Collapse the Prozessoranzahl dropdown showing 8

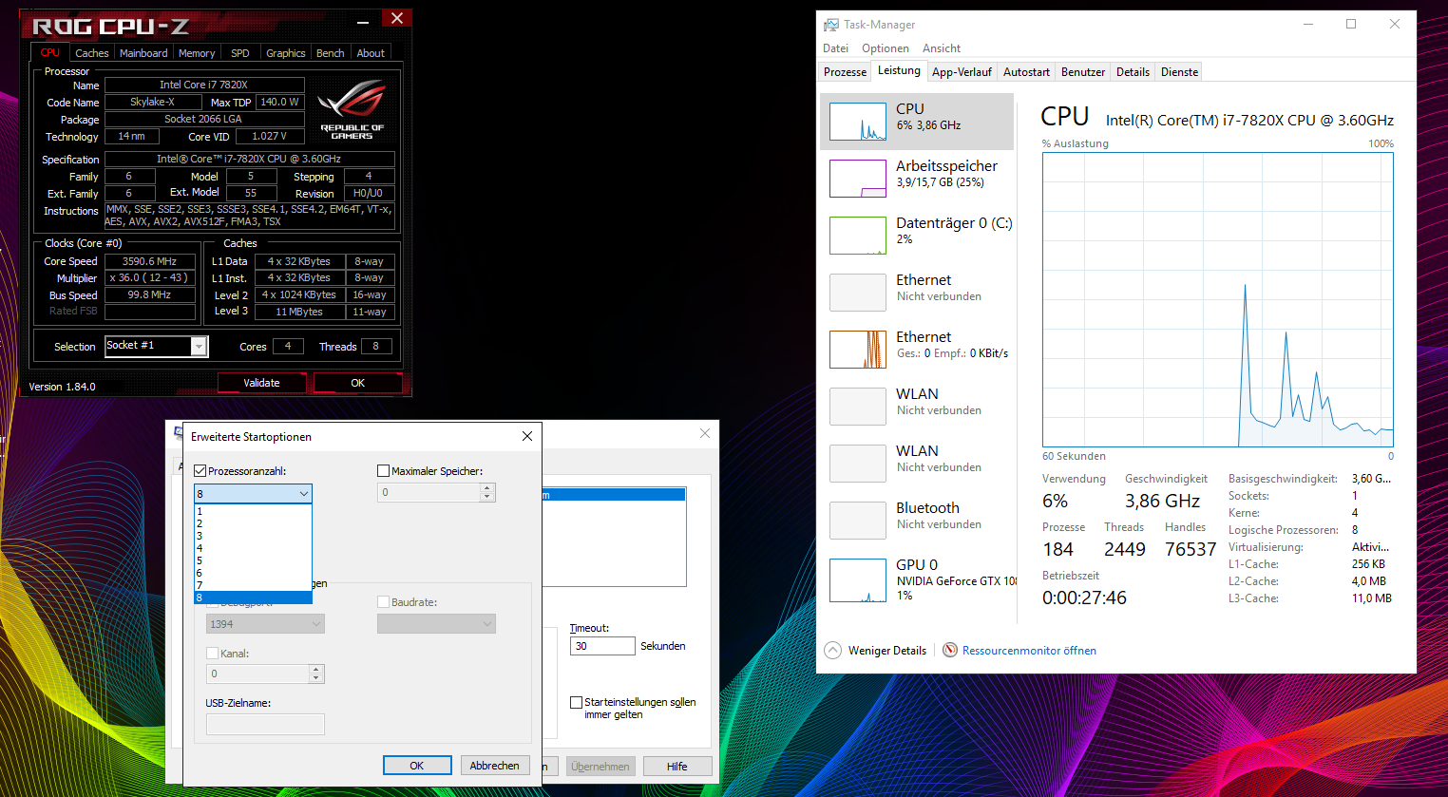coord(304,494)
